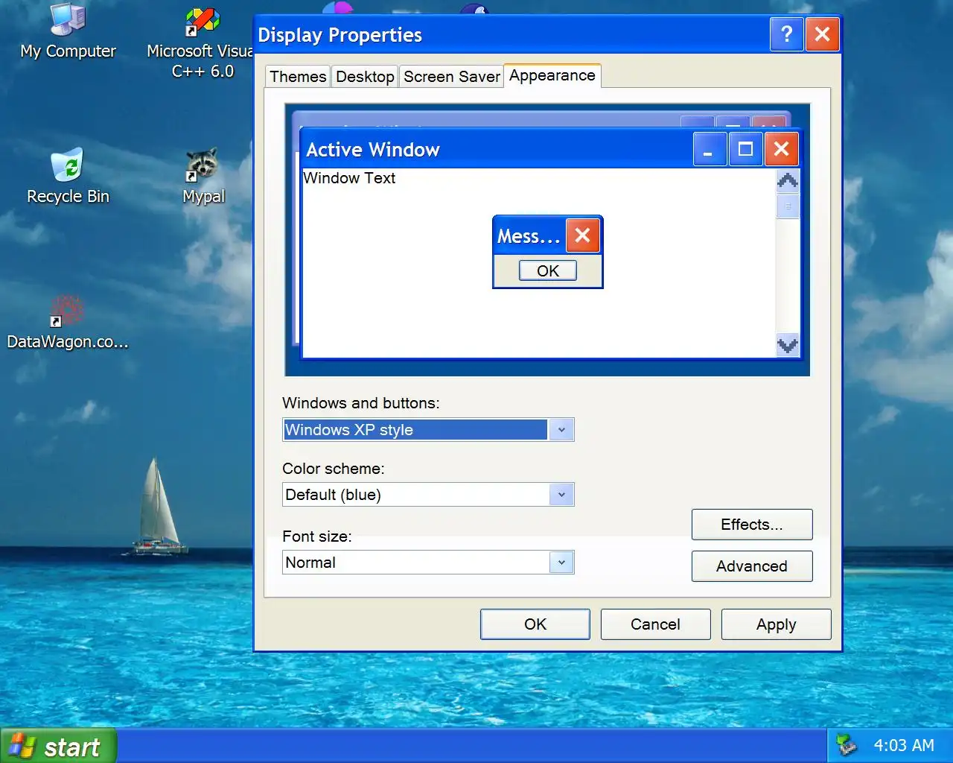Click the Active Window preview maximize icon
953x763 pixels.
[x=745, y=149]
